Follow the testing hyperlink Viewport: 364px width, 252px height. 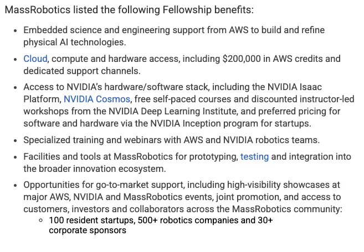(x=254, y=157)
